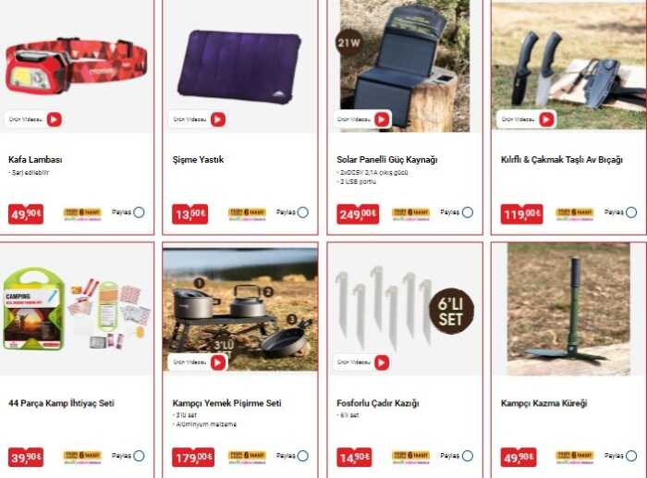
Task: Click the 249,00 price tag
Action: 358,214
